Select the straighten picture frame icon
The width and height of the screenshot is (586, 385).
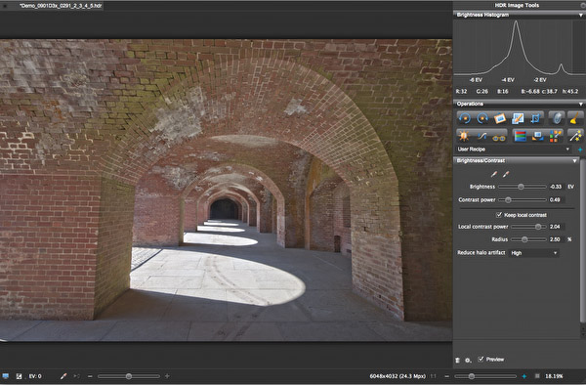click(500, 118)
